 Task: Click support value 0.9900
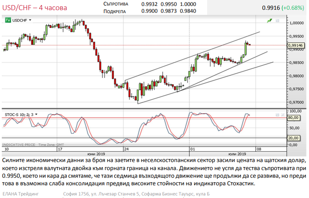pos(149,11)
